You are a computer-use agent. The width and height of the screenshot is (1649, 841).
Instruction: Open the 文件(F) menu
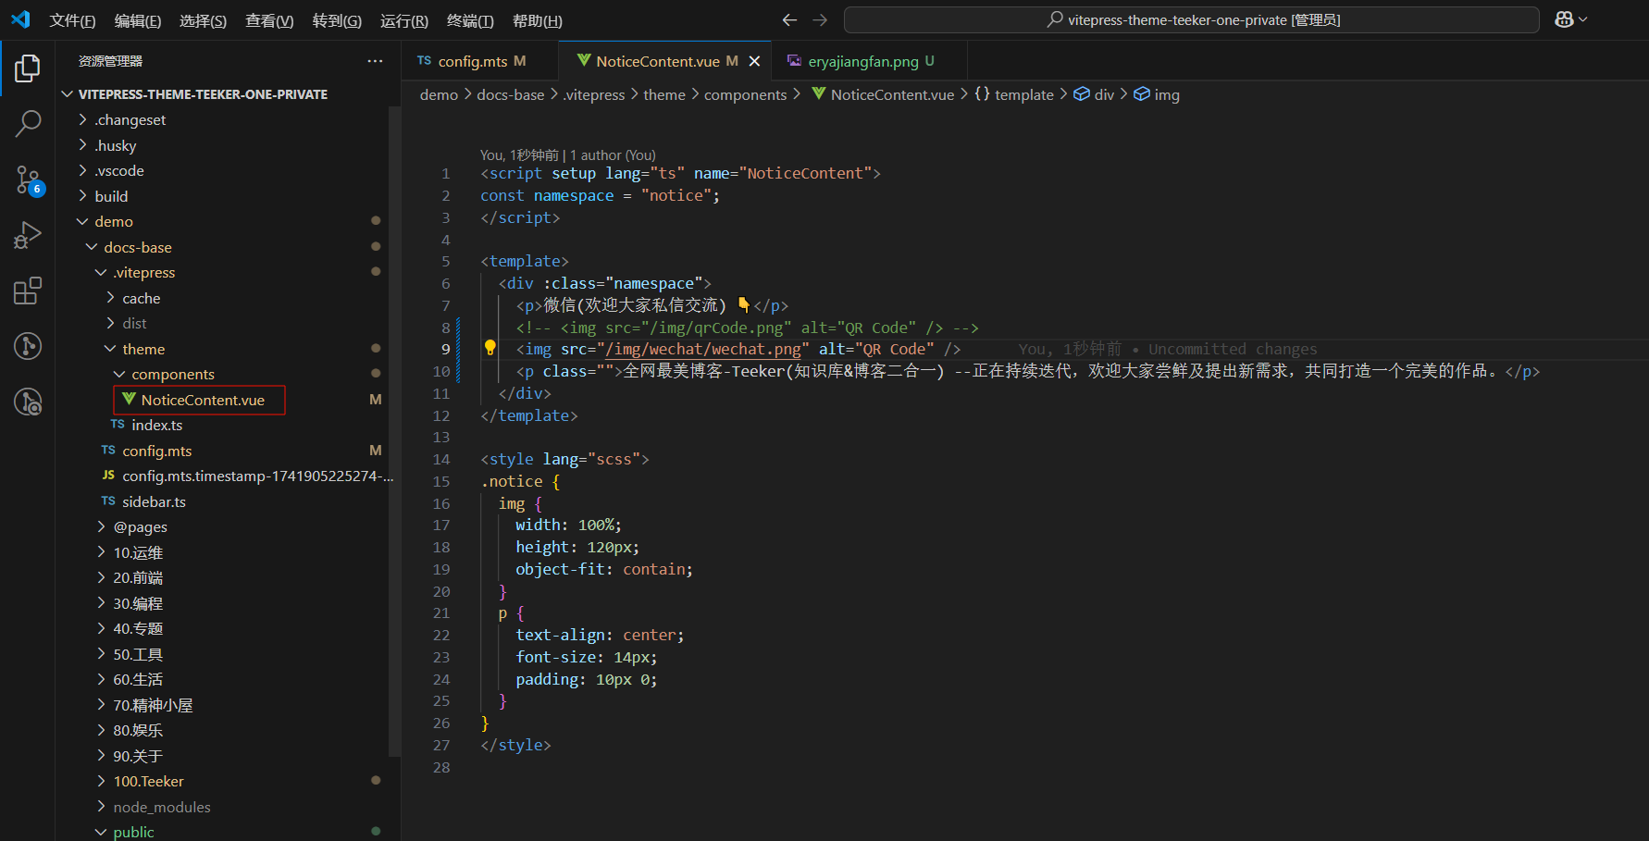pos(72,20)
